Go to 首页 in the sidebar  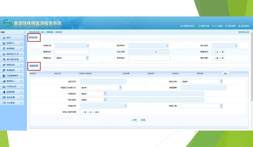point(9,38)
